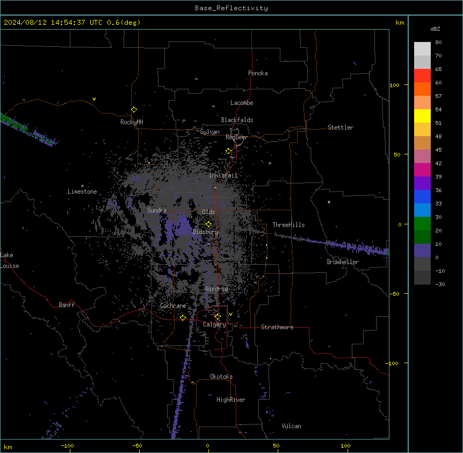Click the Lacombe label
463x453 pixels.
[242, 103]
